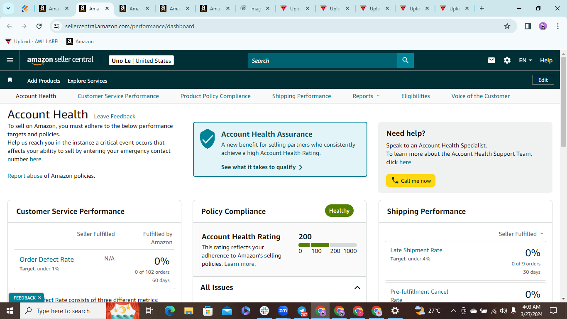This screenshot has height=319, width=567.
Task: Click the Leave Feedback link
Action: (x=115, y=116)
